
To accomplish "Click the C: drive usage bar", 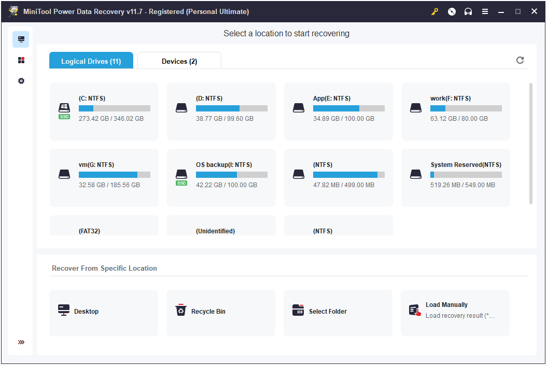I will click(115, 108).
